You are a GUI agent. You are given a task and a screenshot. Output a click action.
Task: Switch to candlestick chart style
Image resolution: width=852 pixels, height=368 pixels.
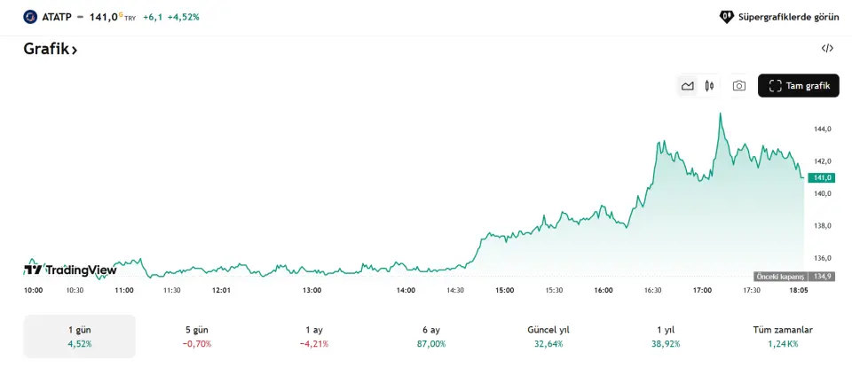709,86
